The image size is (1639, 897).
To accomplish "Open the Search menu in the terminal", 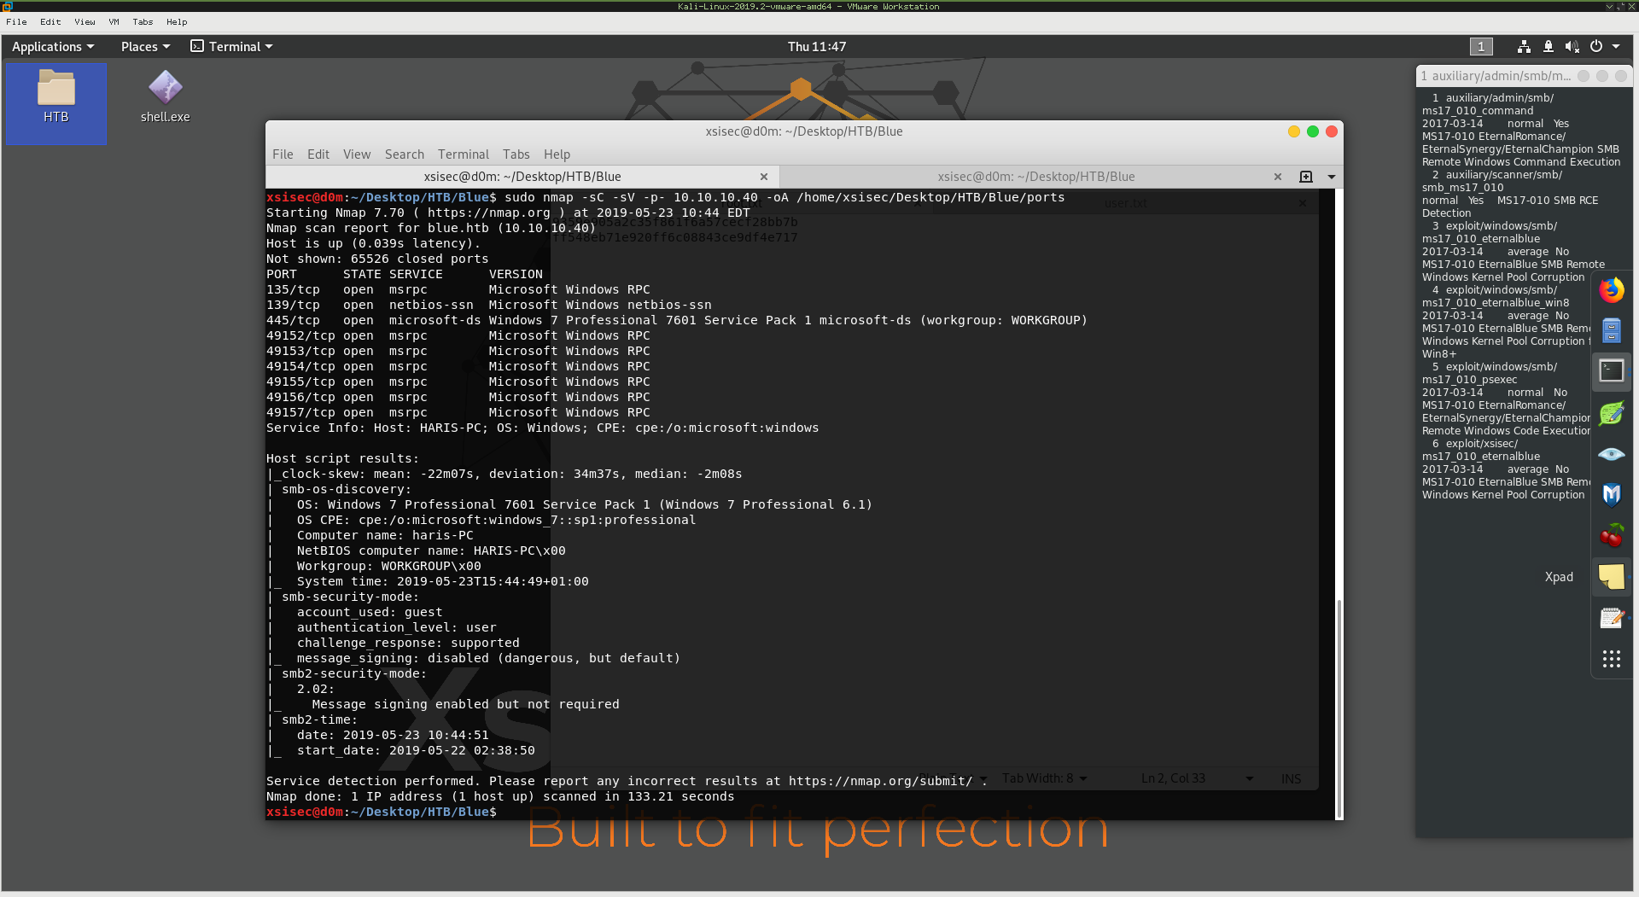I will point(405,154).
